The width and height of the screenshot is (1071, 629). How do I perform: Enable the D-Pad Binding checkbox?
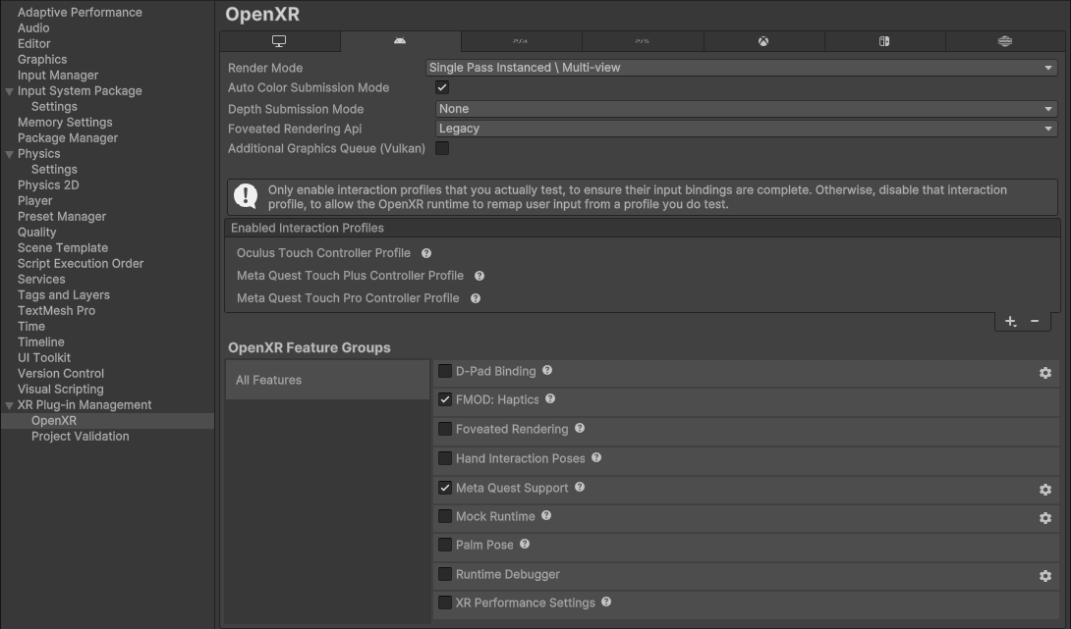click(445, 371)
